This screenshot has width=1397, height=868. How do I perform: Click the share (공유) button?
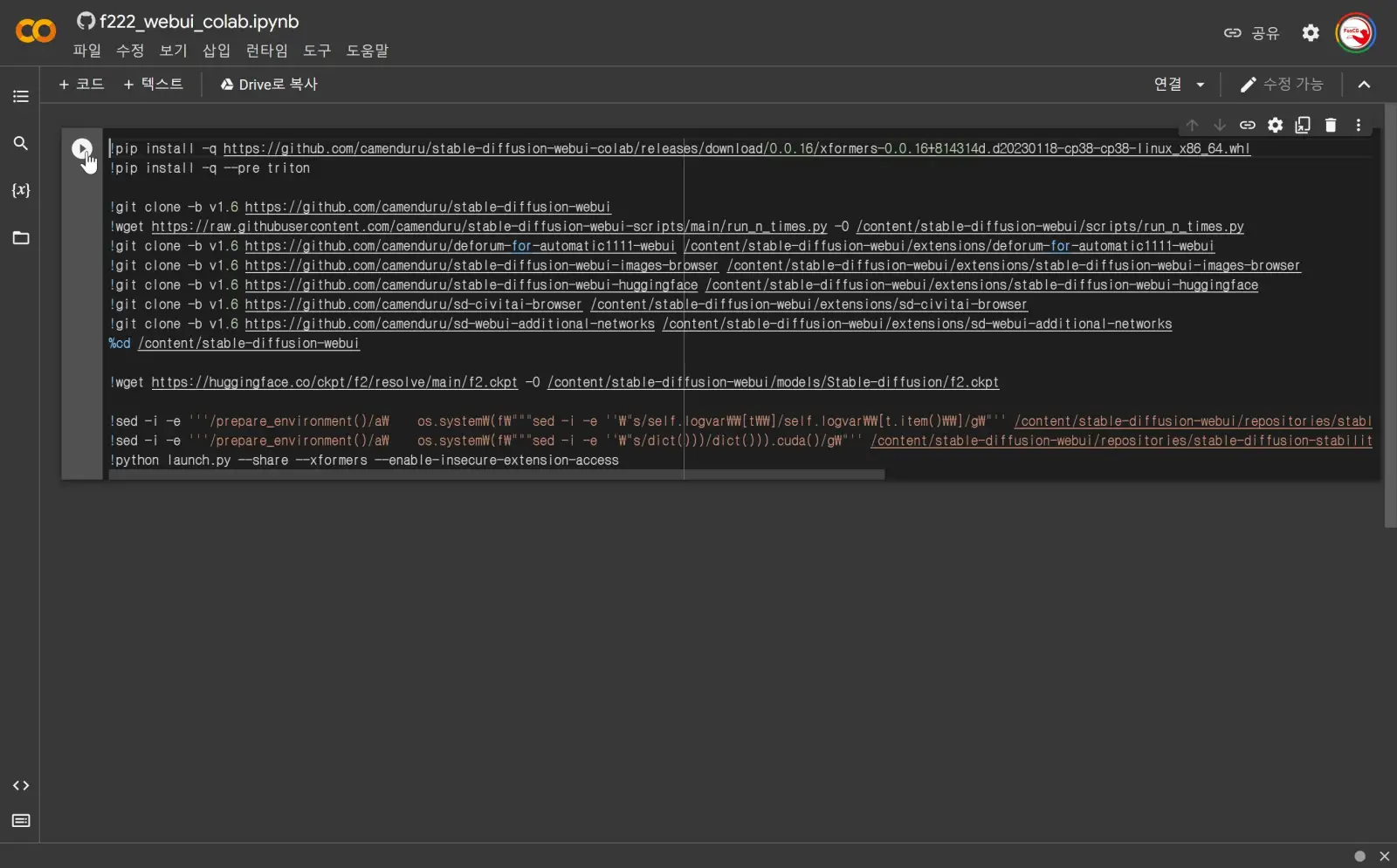1251,33
